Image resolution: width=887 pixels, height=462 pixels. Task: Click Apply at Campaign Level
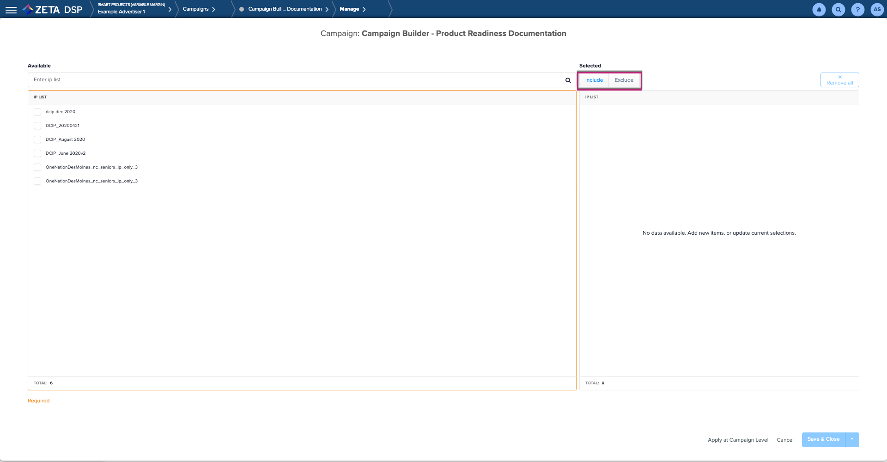(738, 440)
